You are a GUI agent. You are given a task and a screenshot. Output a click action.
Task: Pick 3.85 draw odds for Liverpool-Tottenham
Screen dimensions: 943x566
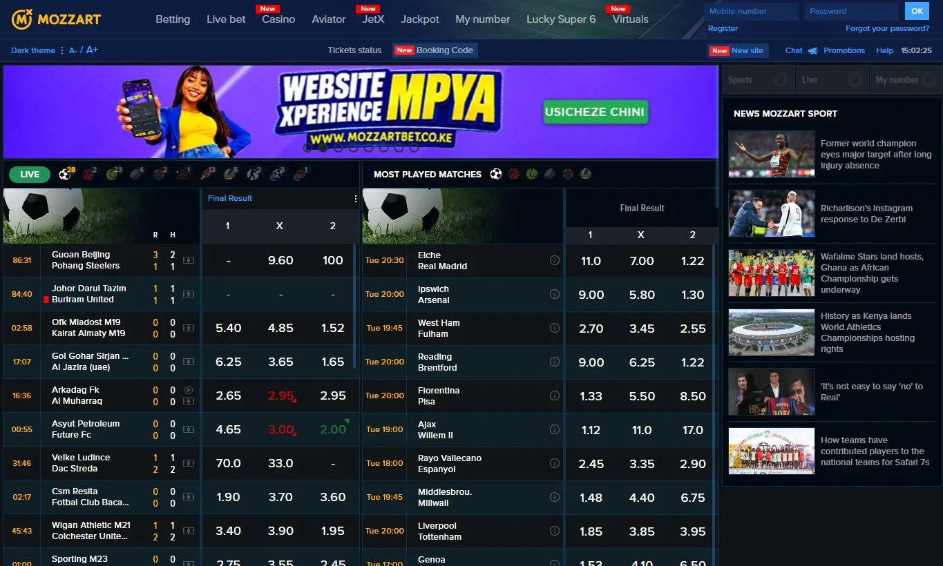[x=642, y=531]
